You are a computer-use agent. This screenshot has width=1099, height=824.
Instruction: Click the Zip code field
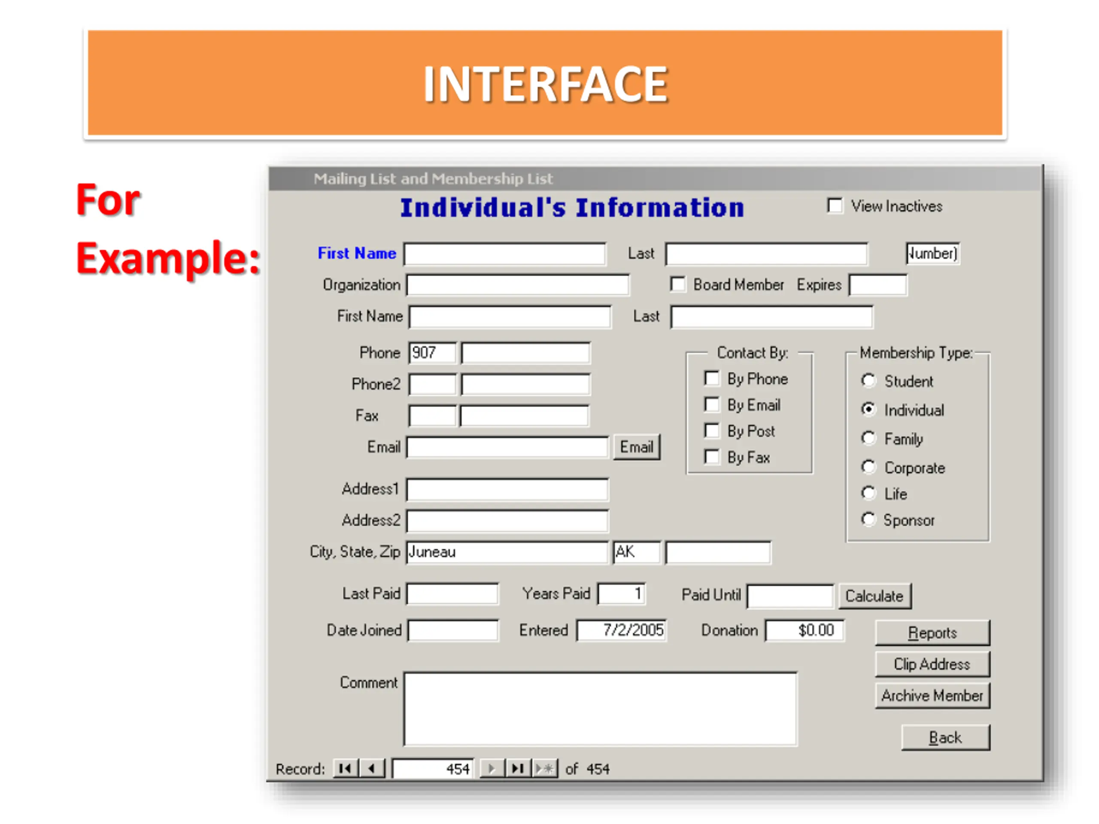(x=718, y=552)
